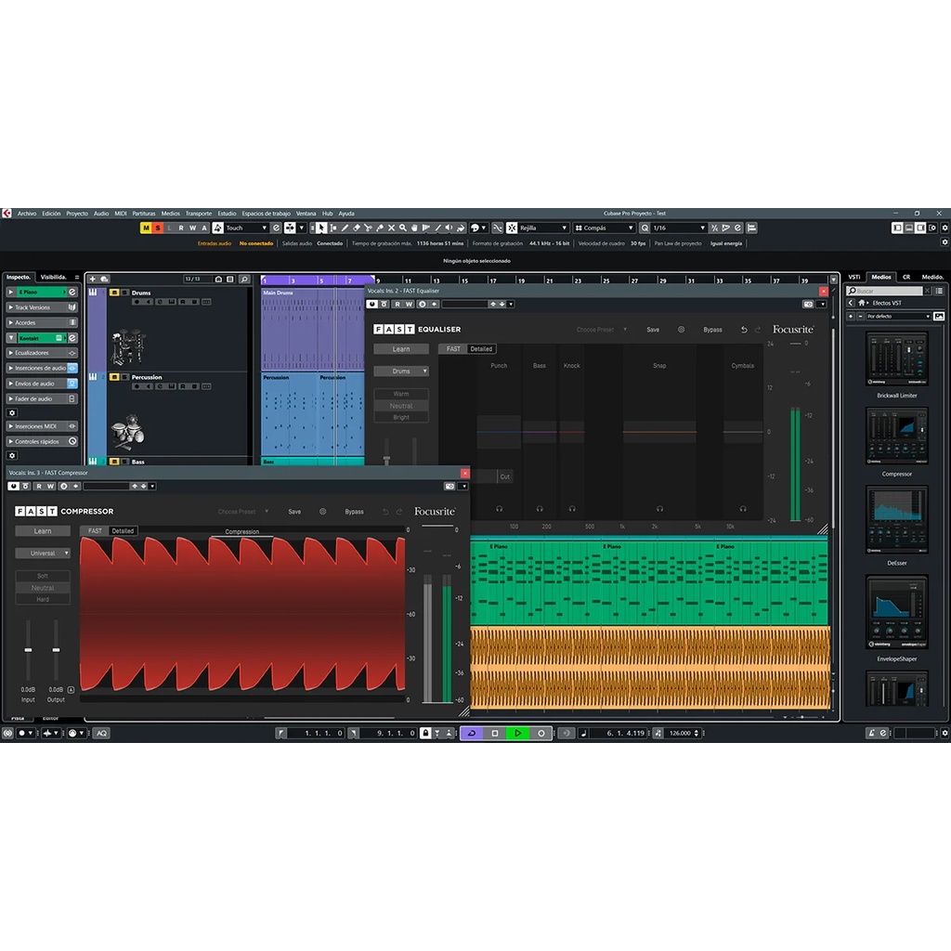Toggle global Write W automation button
Viewport: 951px width, 951px height.
pos(192,228)
